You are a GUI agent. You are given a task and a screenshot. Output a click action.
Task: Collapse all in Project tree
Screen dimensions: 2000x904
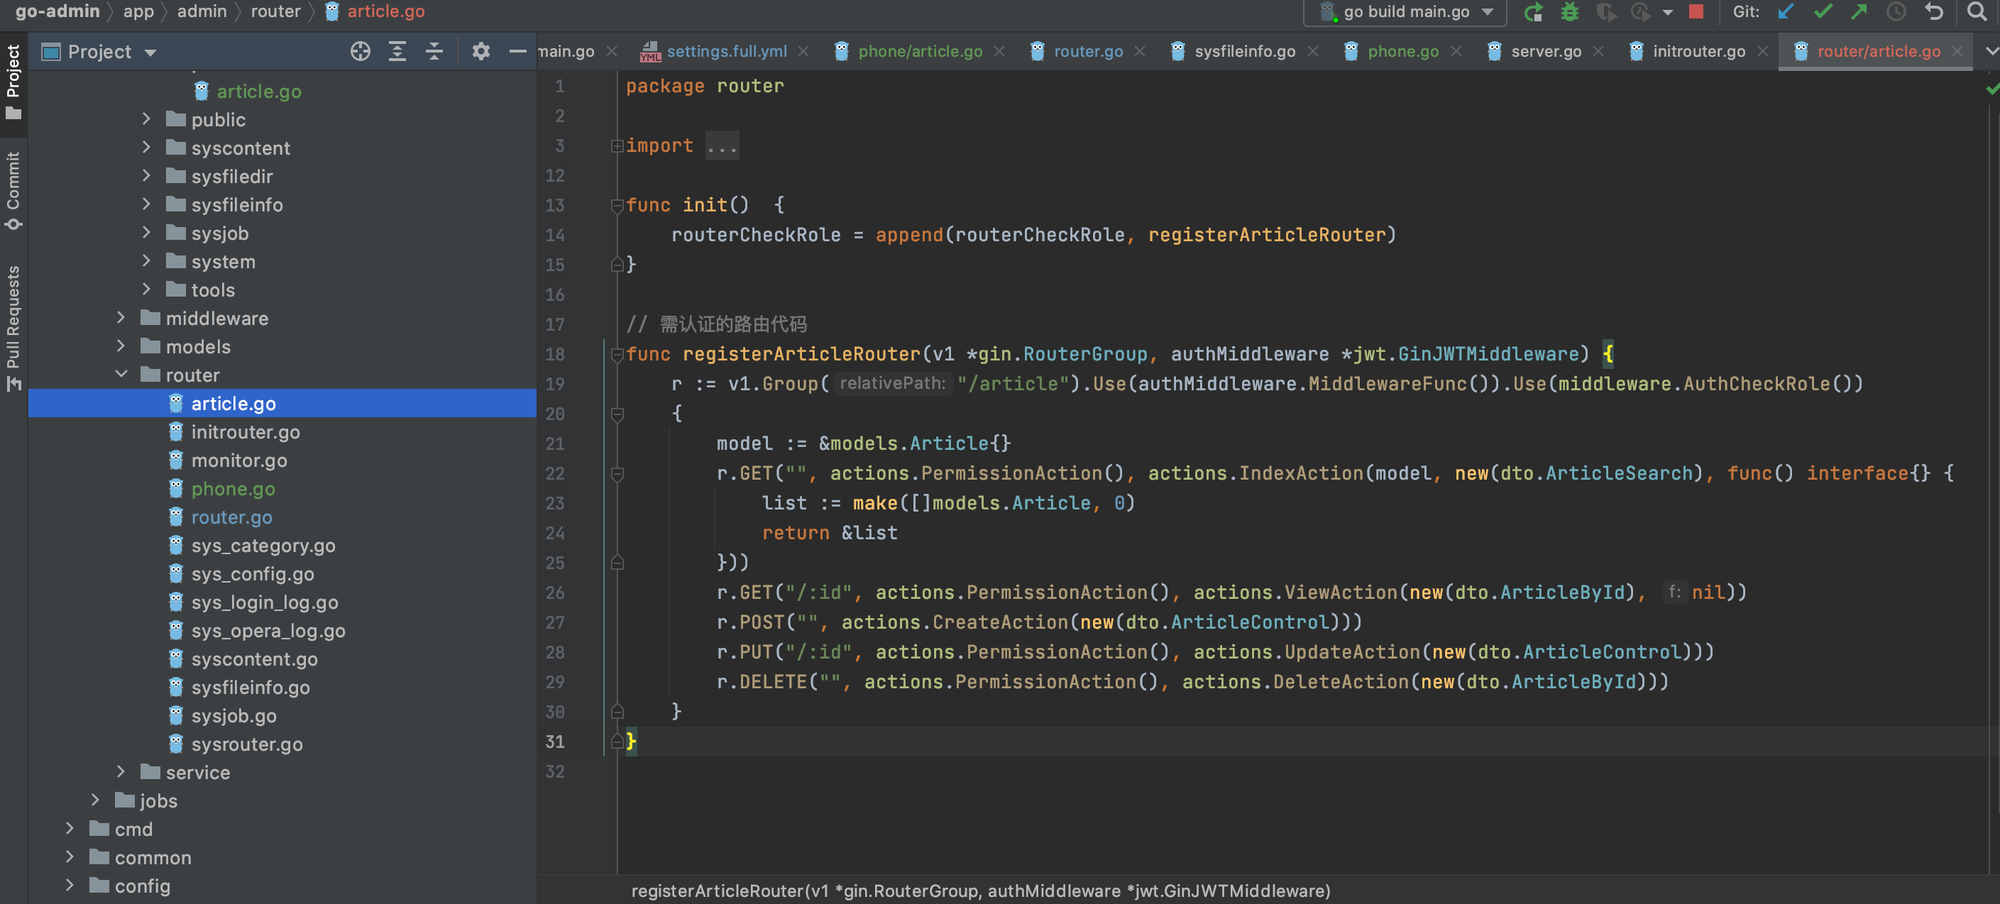[434, 52]
